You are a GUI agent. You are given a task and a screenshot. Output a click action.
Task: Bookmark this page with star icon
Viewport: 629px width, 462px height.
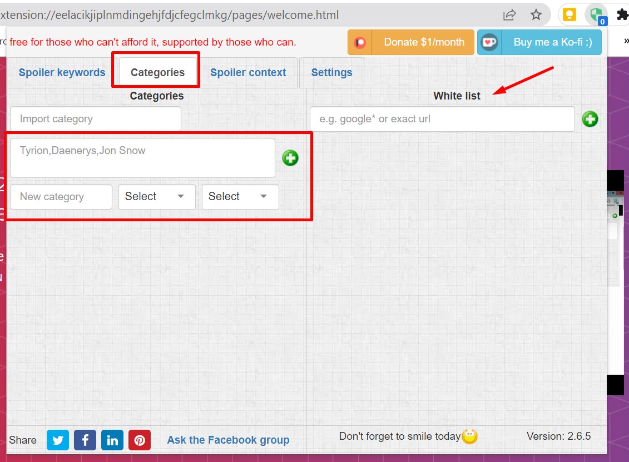pos(536,15)
